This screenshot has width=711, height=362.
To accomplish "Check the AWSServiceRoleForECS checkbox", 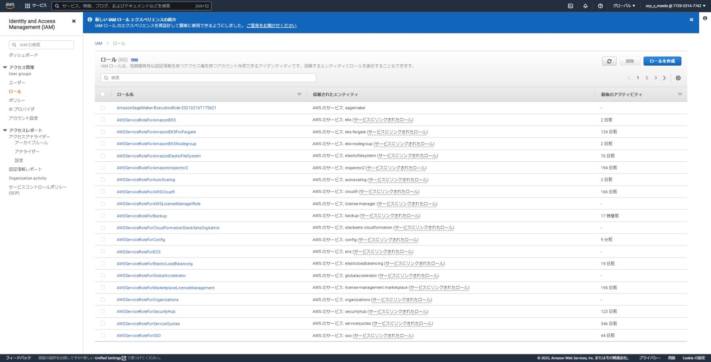I will click(103, 252).
